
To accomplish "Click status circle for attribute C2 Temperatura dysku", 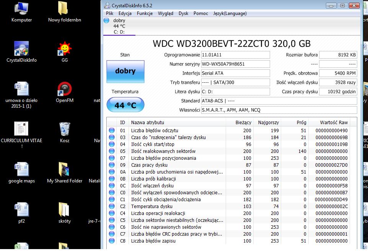I will pyautogui.click(x=112, y=206).
